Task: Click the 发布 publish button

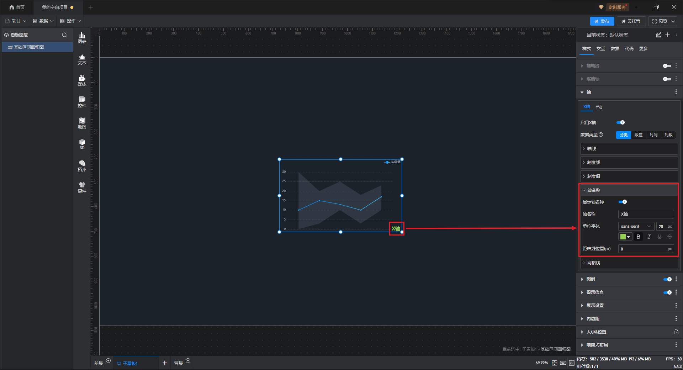Action: pyautogui.click(x=602, y=21)
